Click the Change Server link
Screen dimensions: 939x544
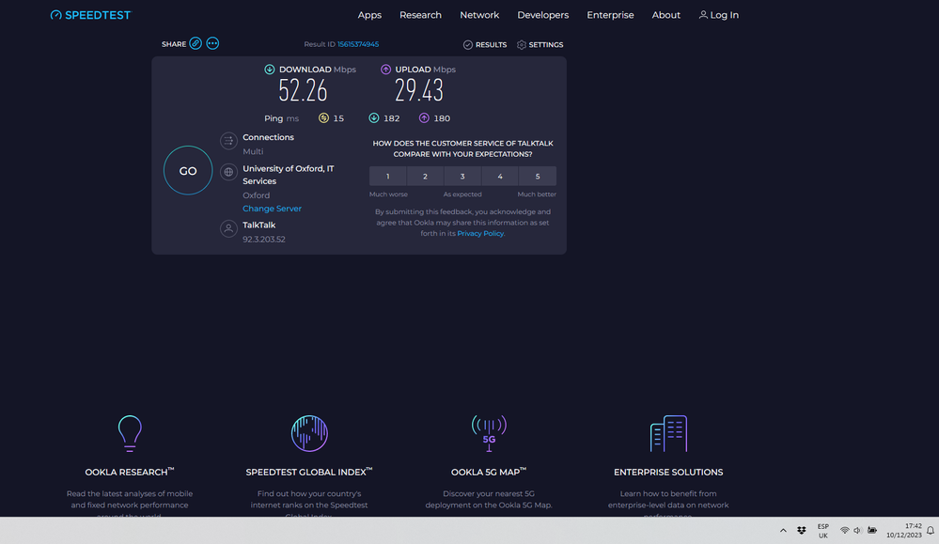point(272,209)
